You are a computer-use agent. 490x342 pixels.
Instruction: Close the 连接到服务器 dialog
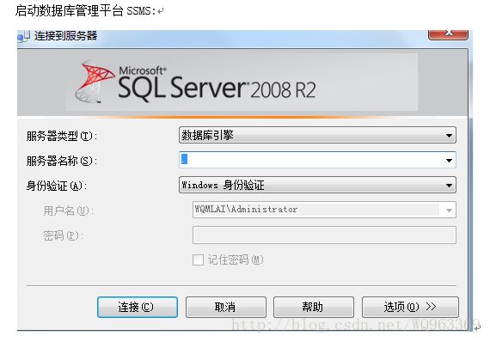tap(448, 34)
